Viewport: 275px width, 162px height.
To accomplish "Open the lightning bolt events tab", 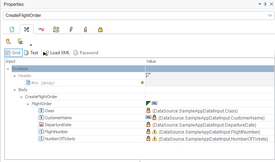I will pos(71,30).
